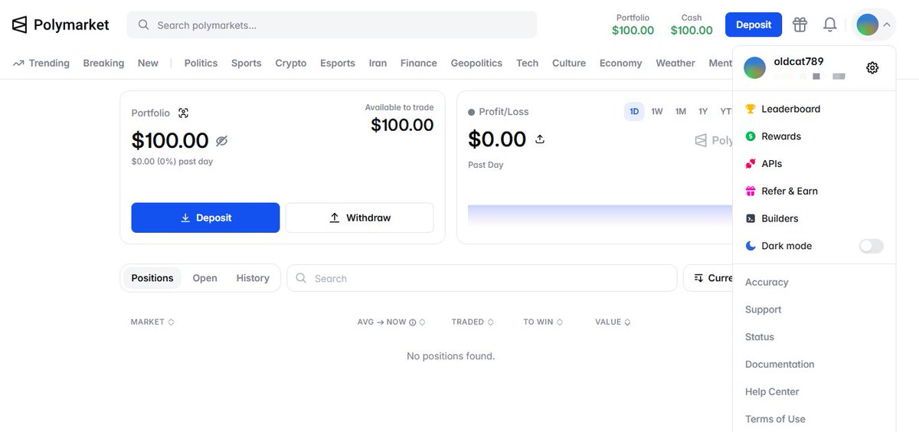Open the Status link
The image size is (919, 432).
760,337
